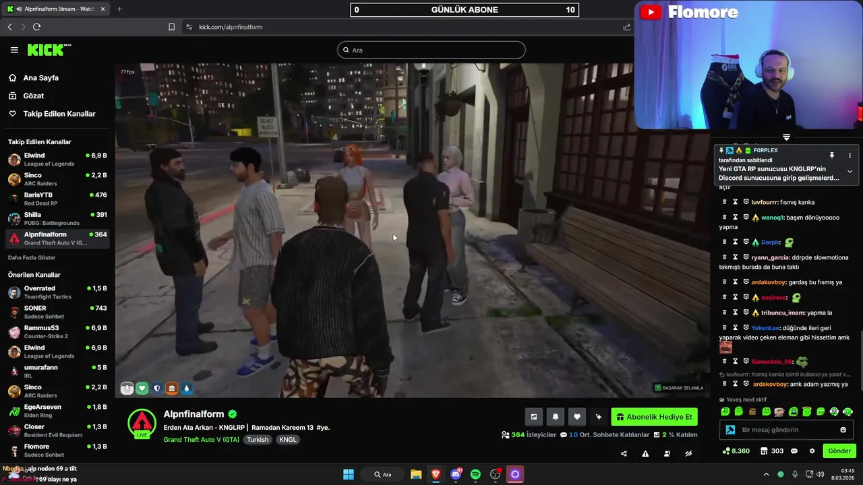Viewport: 863px width, 485px height.
Task: Open Grand Theft Auto V (GTA) category link
Action: pos(201,439)
